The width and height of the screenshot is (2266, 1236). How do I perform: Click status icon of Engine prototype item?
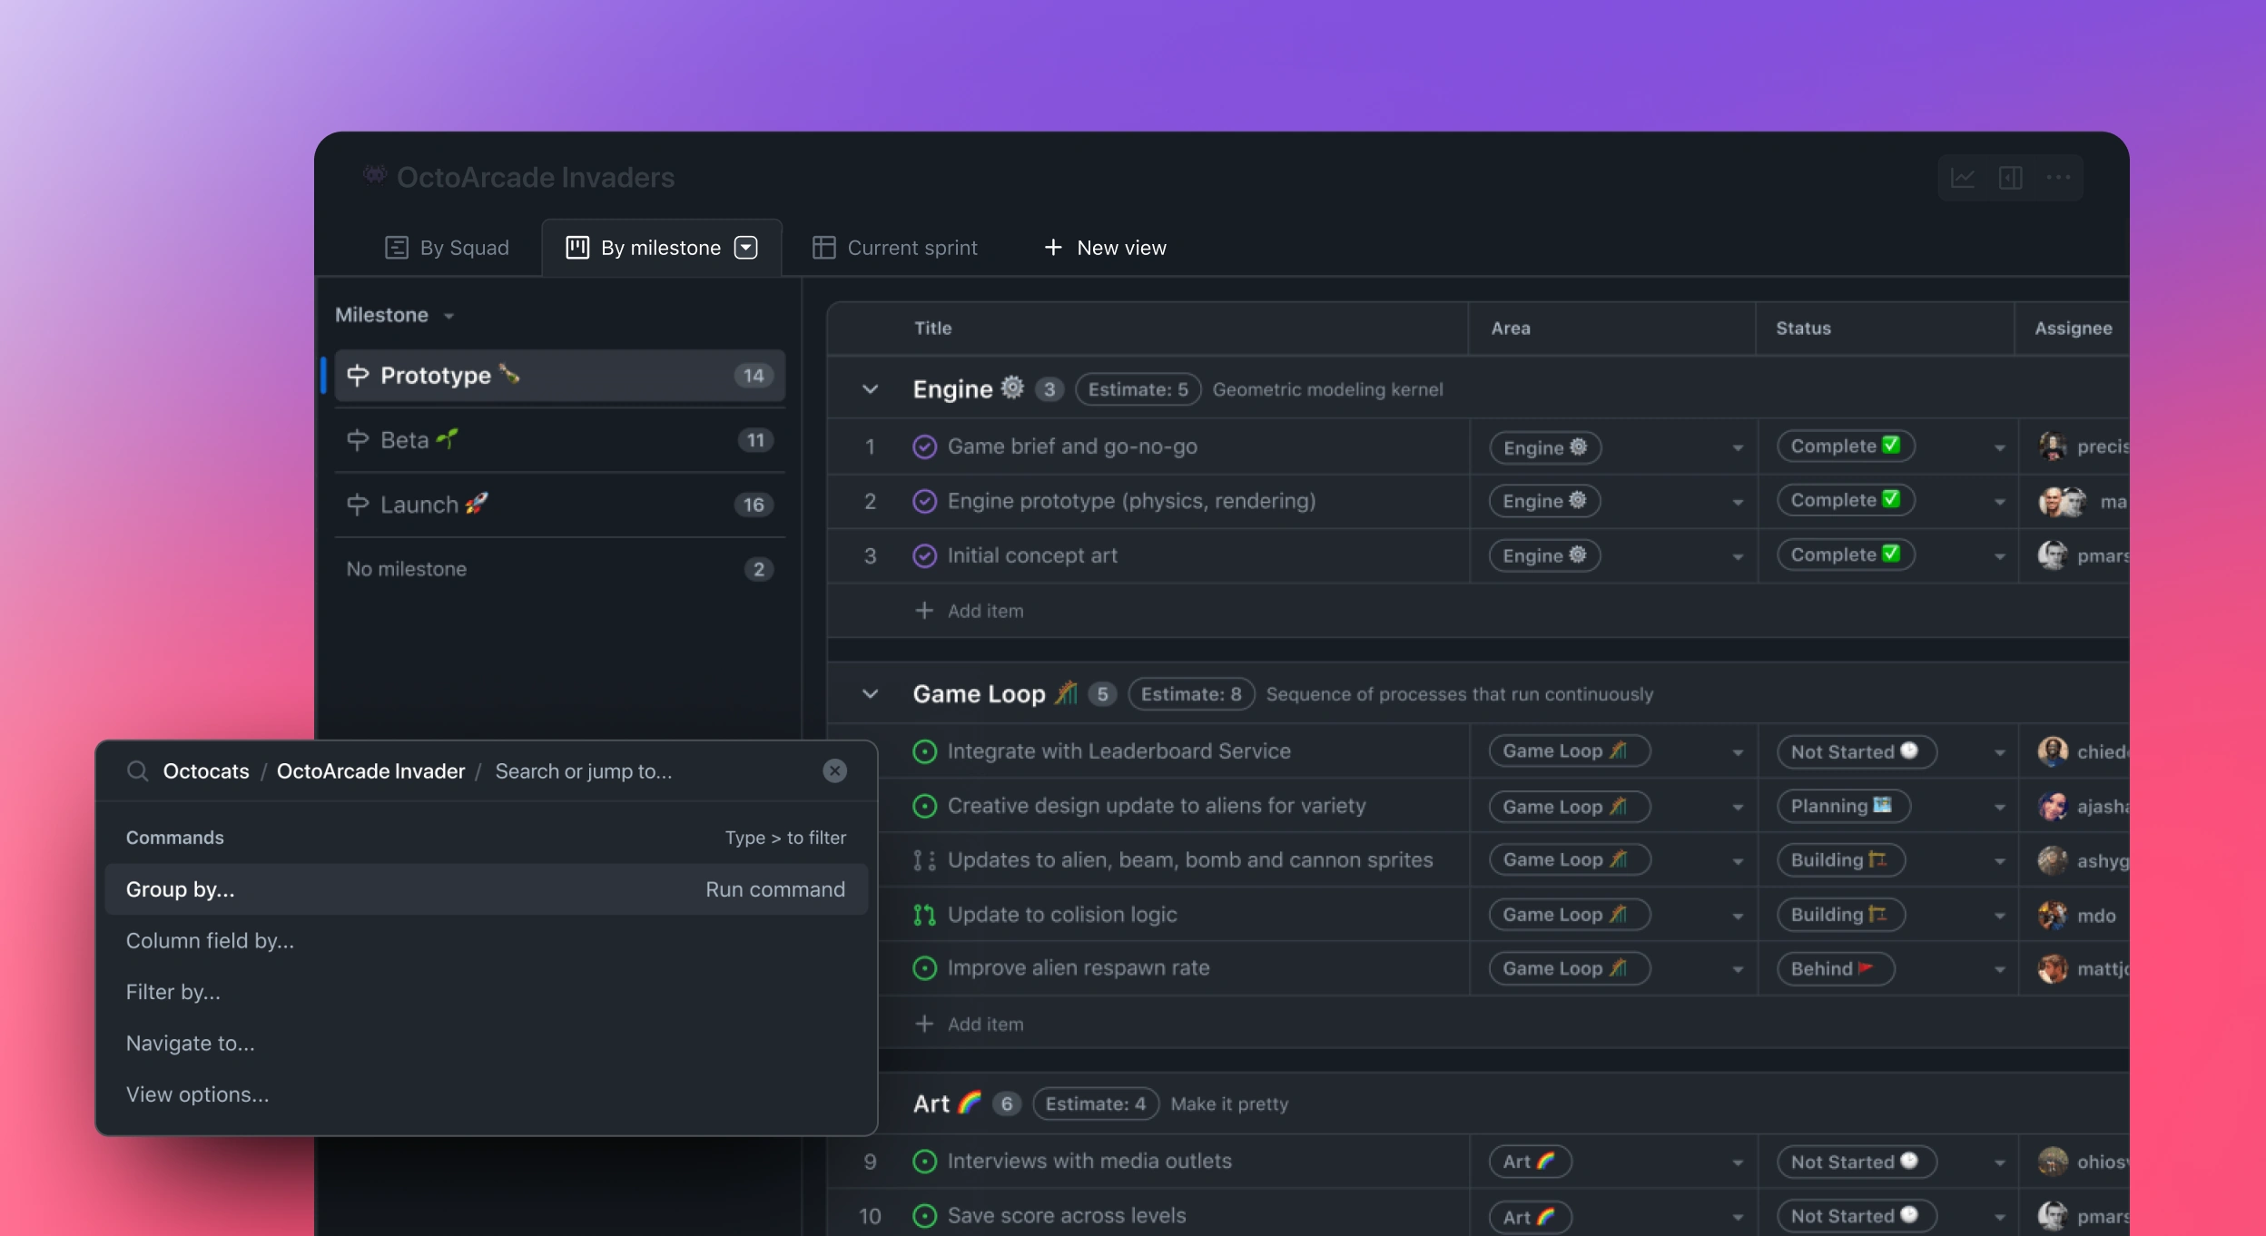pos(924,501)
